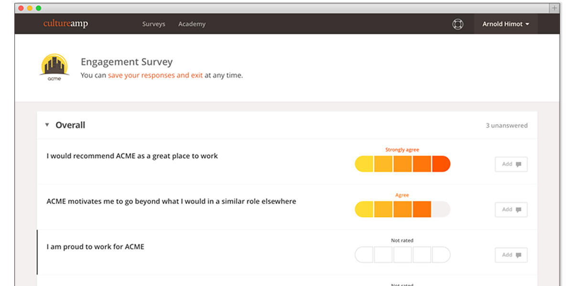
Task: Click the ACME company logo
Action: (x=54, y=67)
